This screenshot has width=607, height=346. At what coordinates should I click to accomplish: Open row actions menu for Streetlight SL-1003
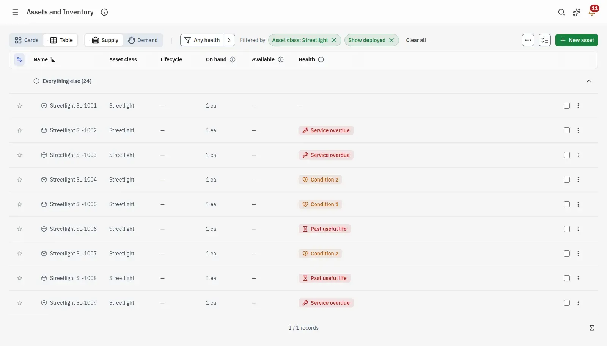578,155
